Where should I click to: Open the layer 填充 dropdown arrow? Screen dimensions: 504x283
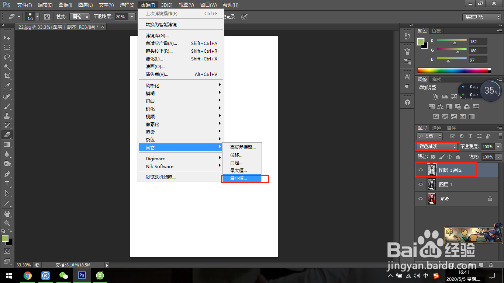[499, 157]
